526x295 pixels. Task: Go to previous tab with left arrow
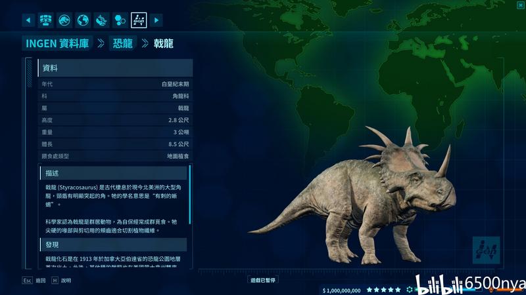pos(28,20)
